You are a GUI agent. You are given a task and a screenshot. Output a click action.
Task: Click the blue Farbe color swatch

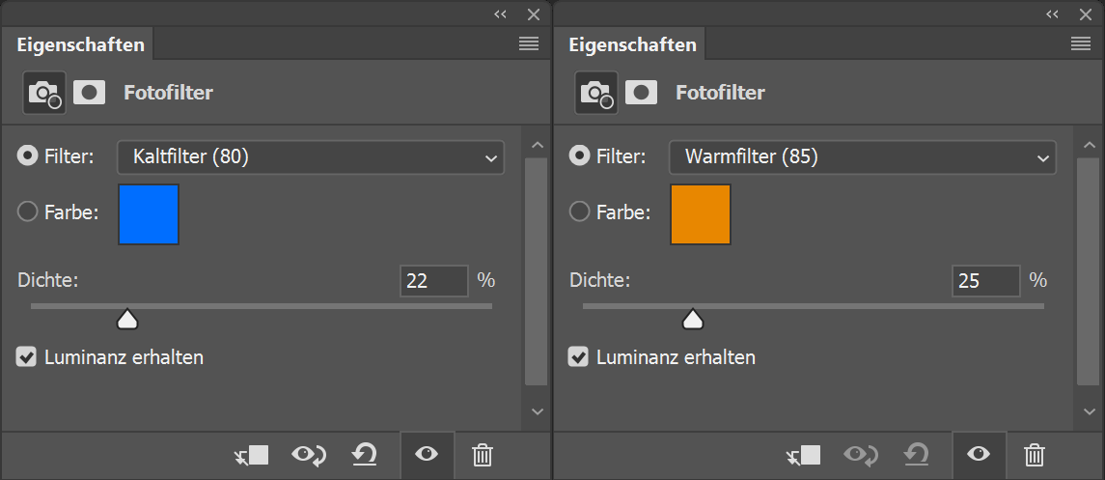[x=149, y=214]
